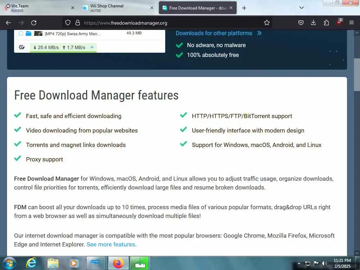Open the Action Center flag tray icon

(x=316, y=263)
